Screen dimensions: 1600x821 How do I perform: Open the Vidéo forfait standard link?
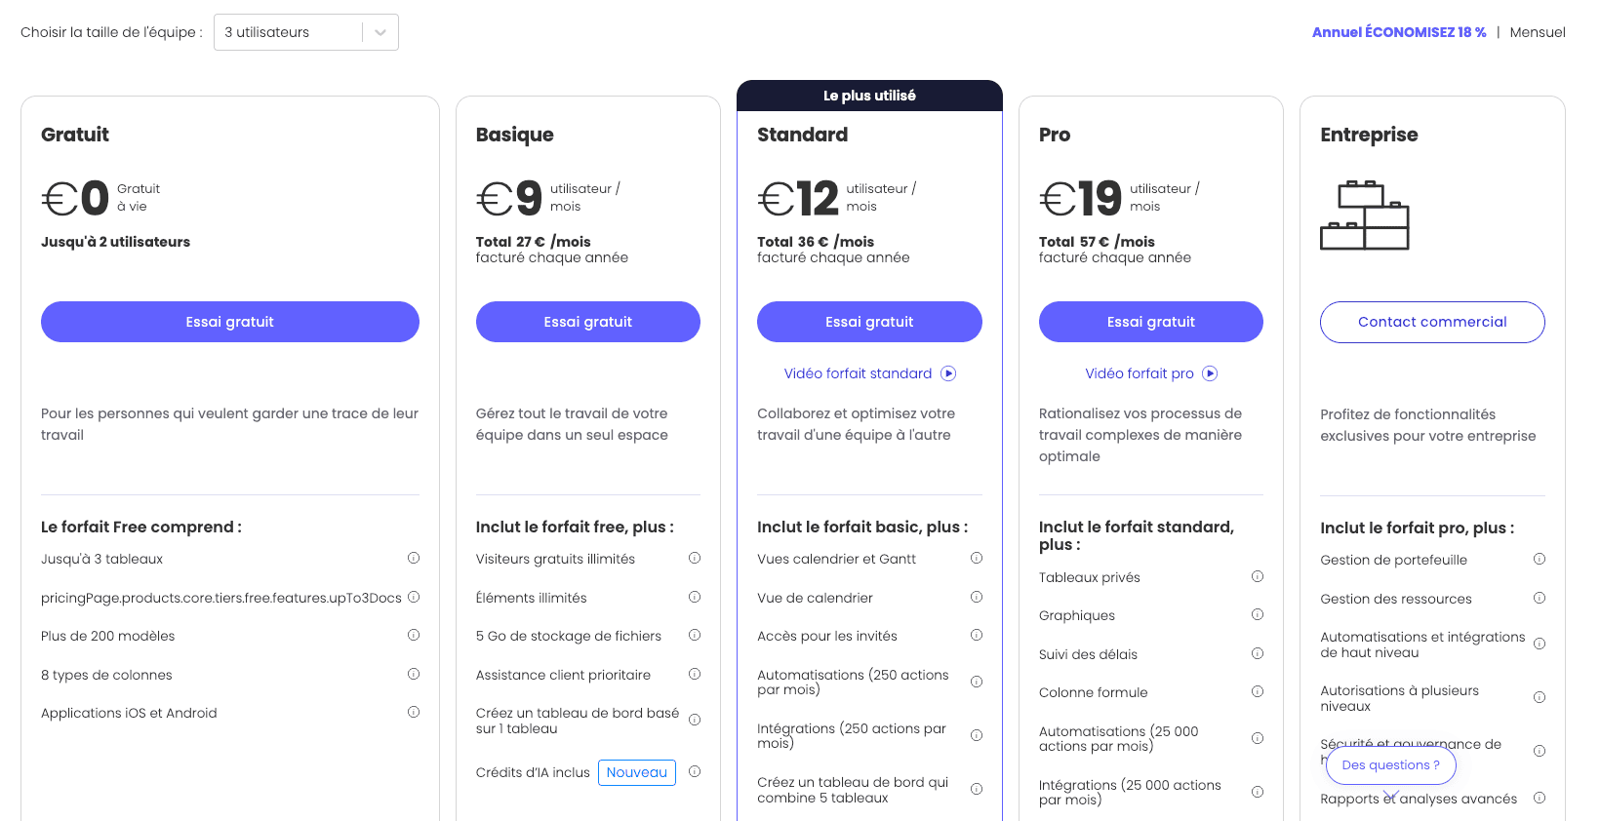point(858,372)
